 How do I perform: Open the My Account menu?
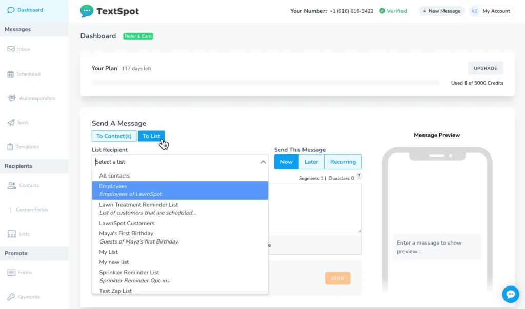click(x=492, y=11)
